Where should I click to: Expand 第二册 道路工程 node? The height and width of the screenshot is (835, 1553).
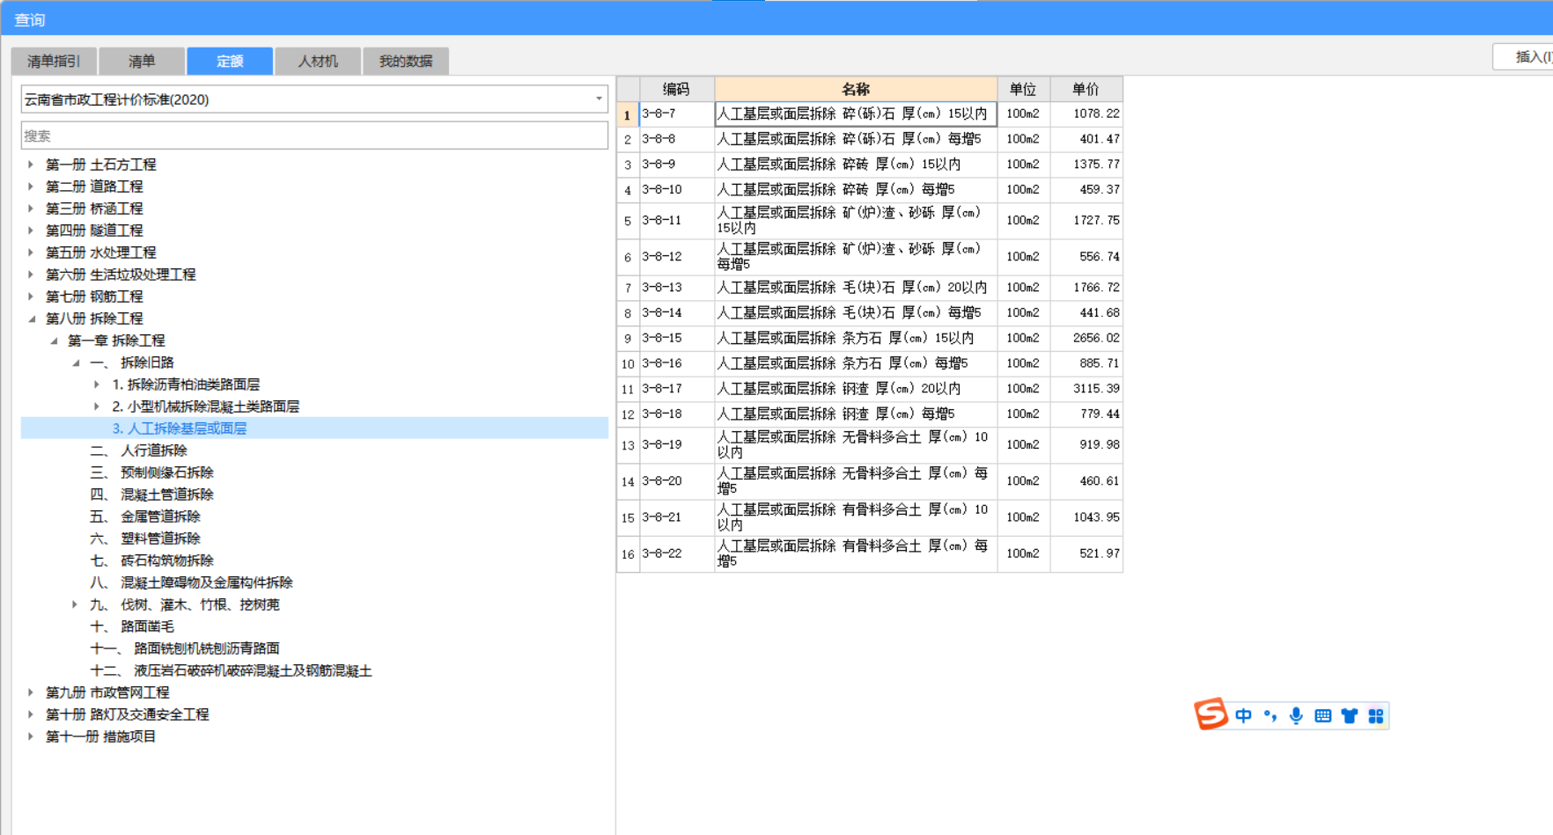31,187
